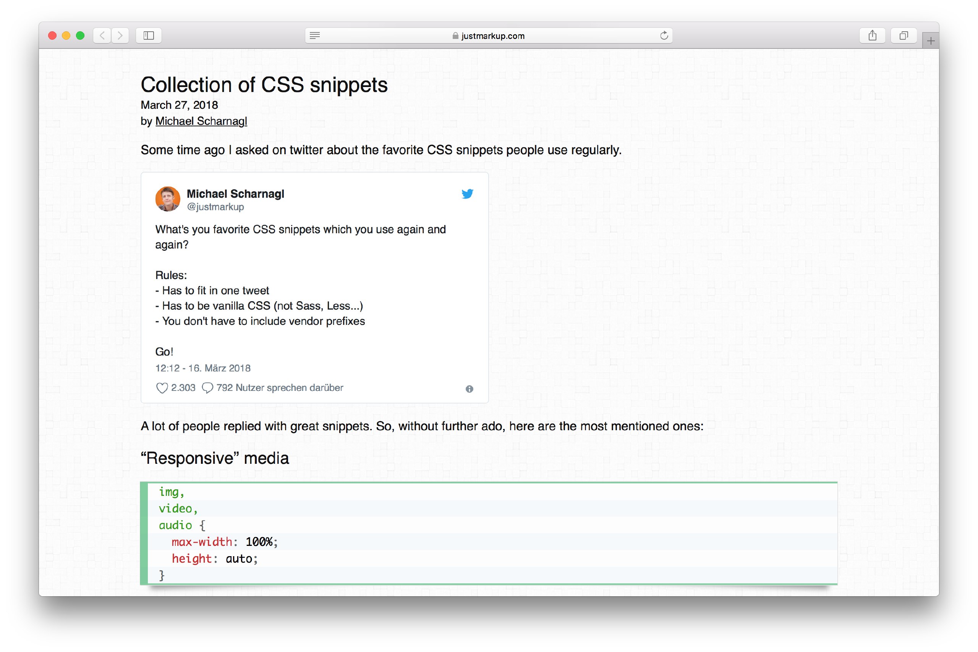Image resolution: width=978 pixels, height=652 pixels.
Task: Click the lock icon beside justmarkup.com
Action: (x=455, y=36)
